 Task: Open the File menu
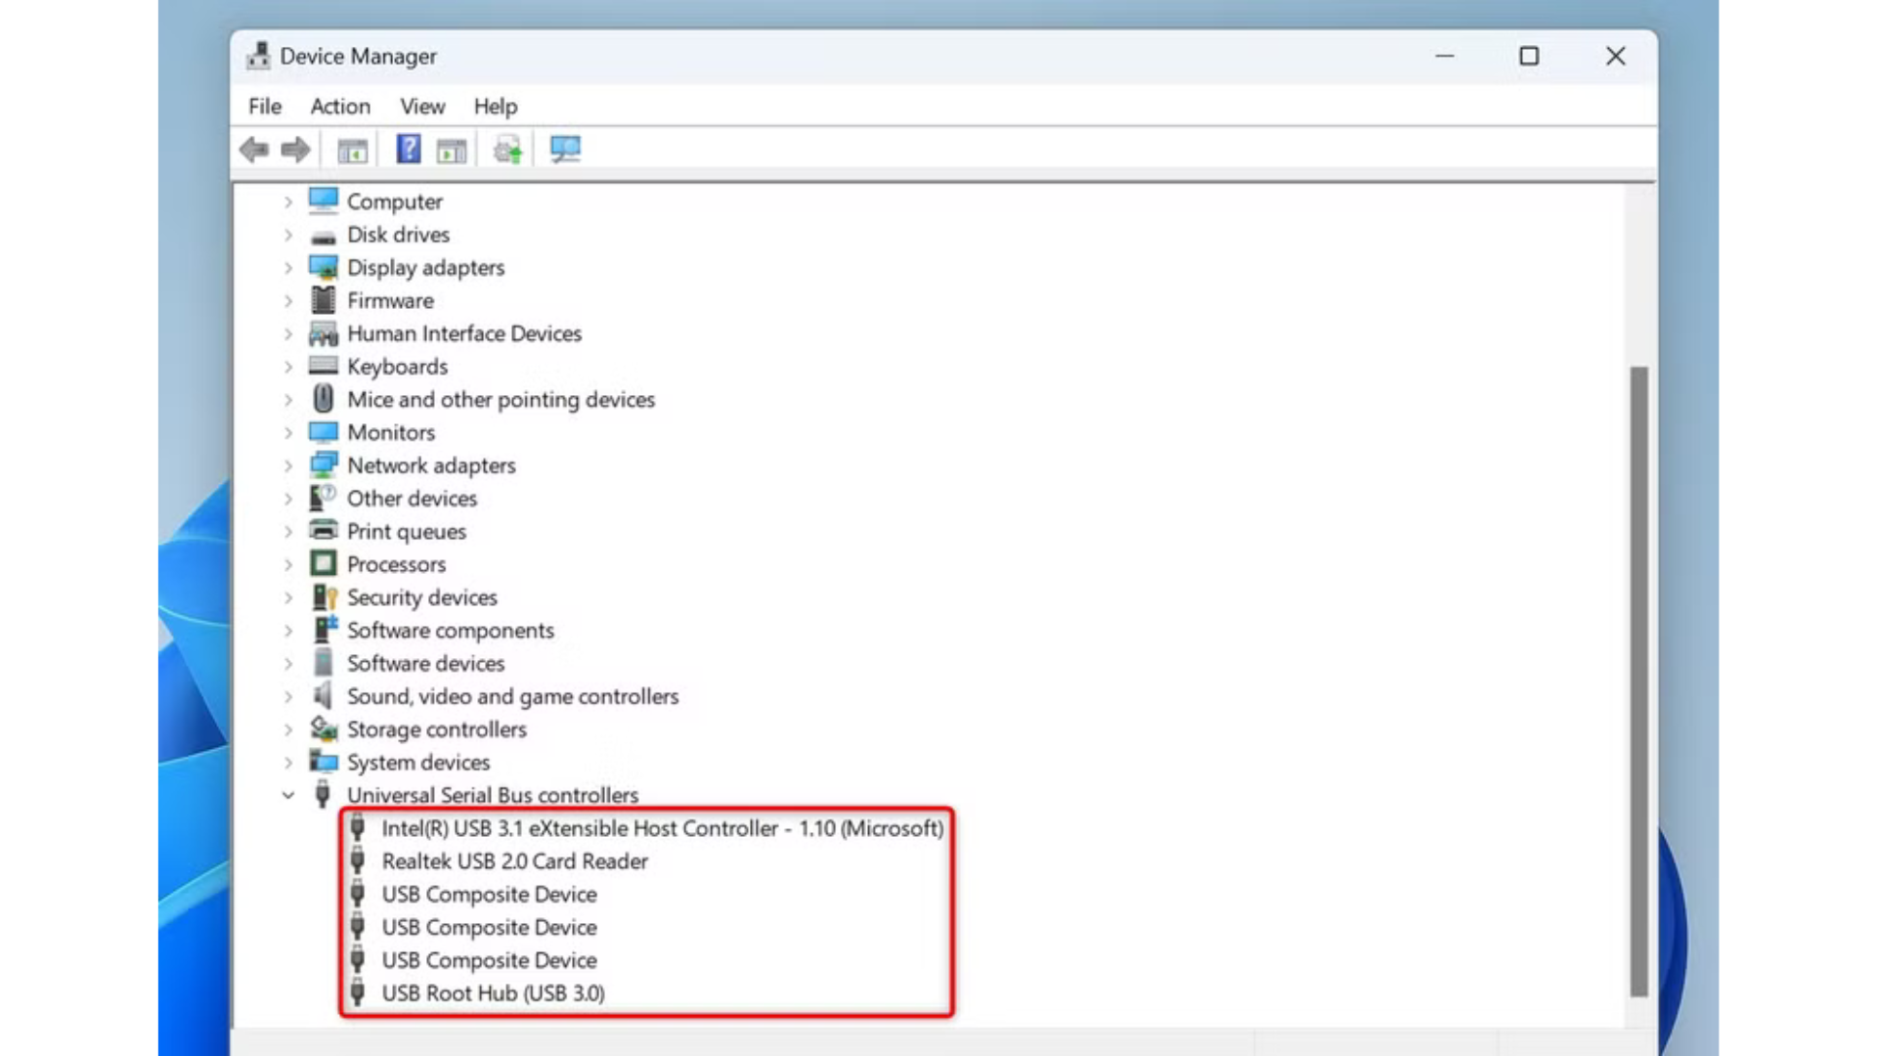click(x=265, y=106)
